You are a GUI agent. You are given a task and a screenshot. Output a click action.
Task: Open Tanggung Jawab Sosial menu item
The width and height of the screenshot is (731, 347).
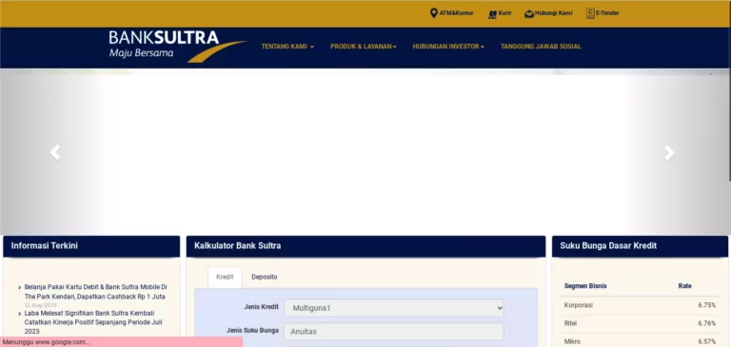click(541, 47)
